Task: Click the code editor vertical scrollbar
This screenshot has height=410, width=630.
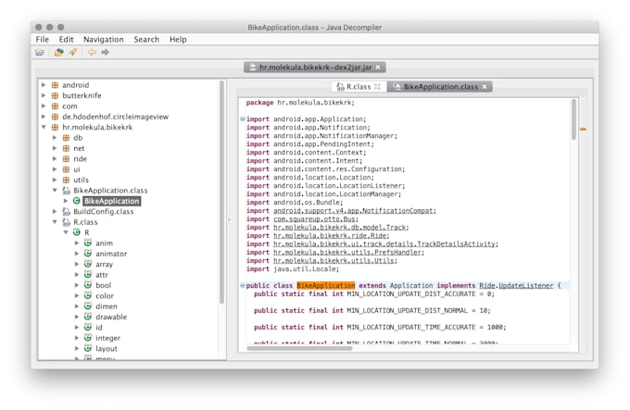Action: (x=573, y=119)
